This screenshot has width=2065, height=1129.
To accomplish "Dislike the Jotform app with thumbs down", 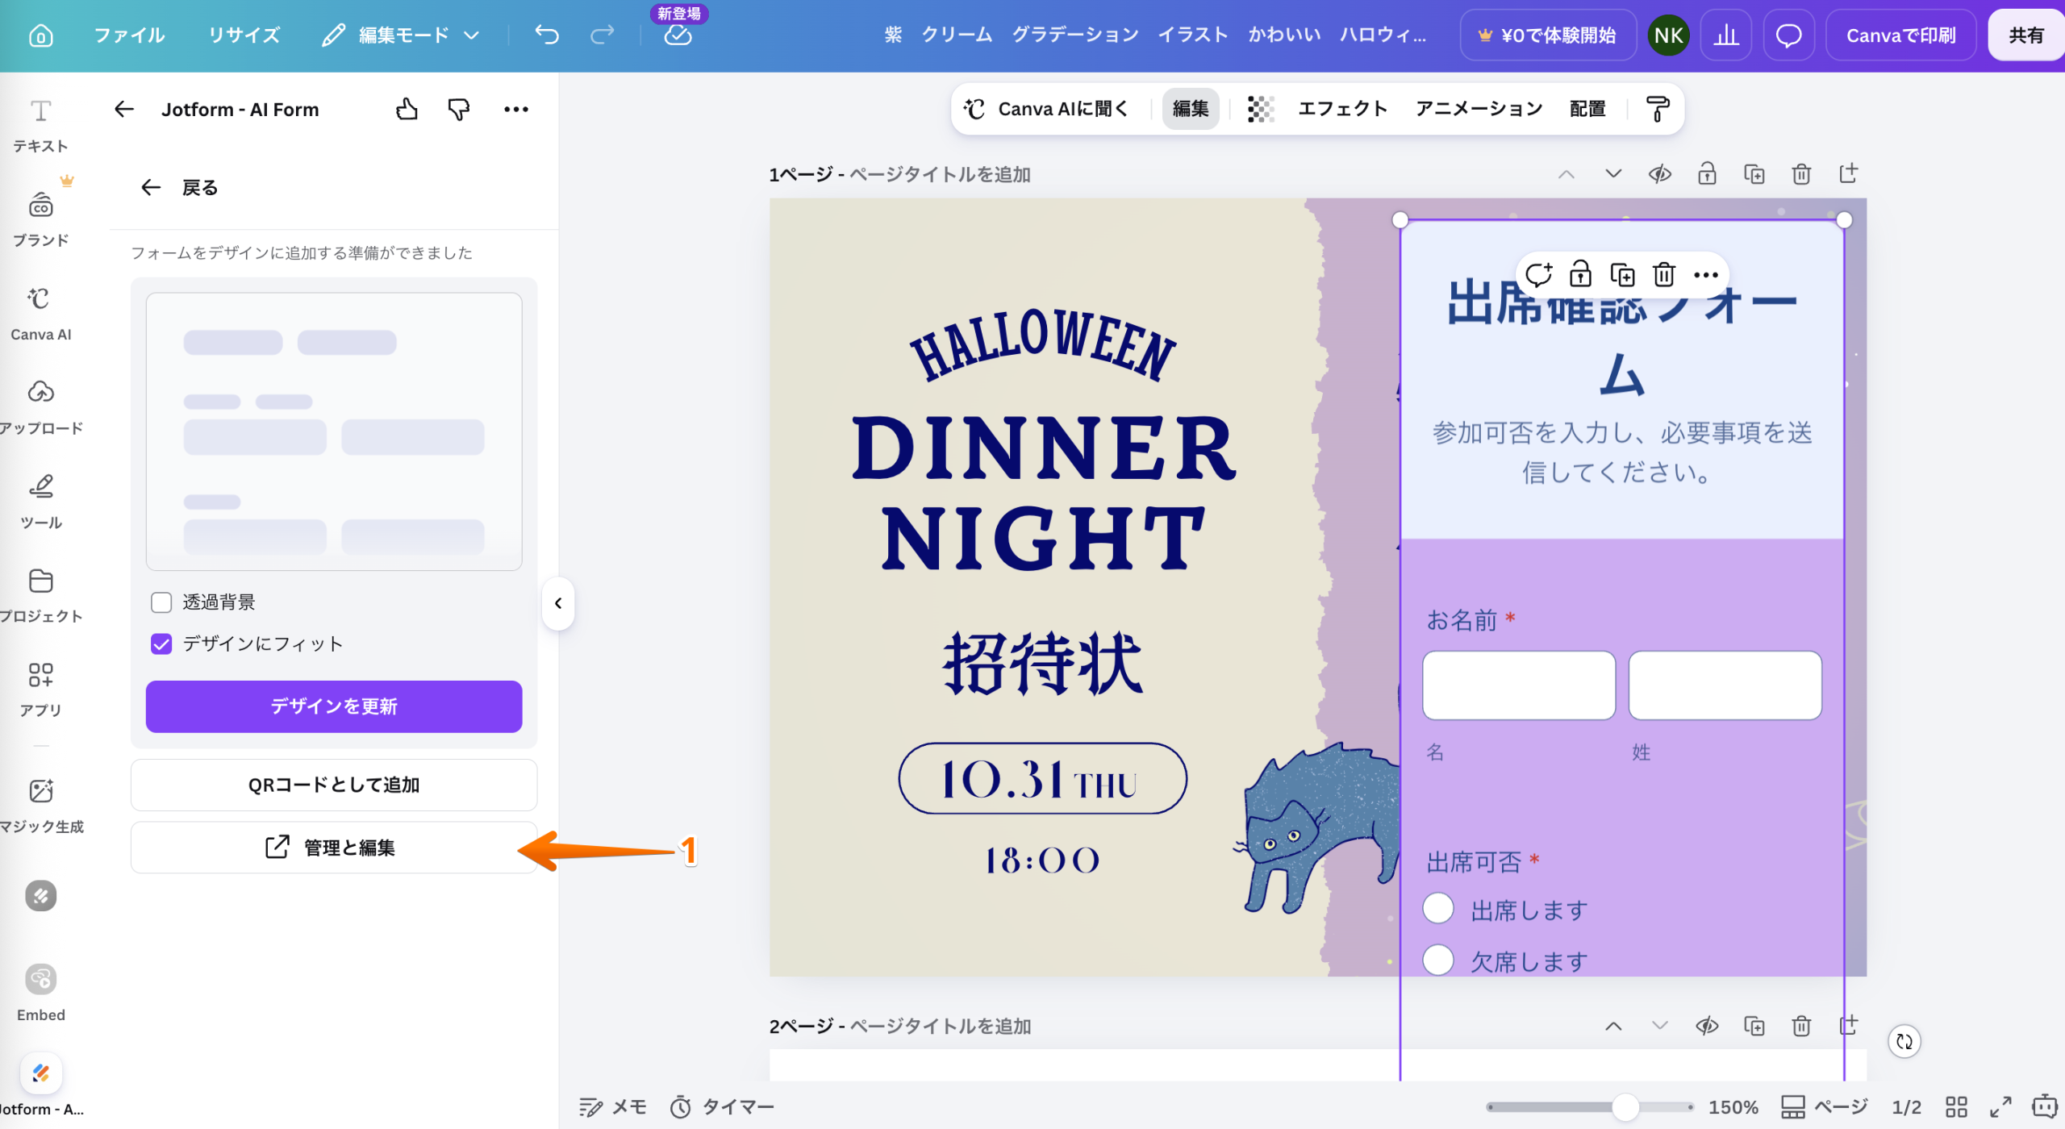I will point(458,109).
